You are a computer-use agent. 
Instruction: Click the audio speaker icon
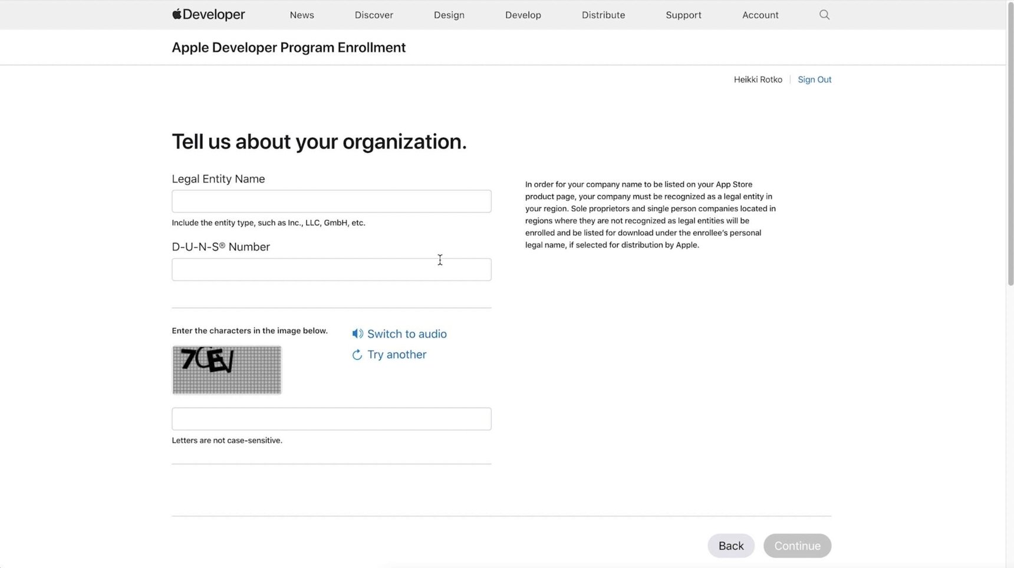[x=357, y=333]
